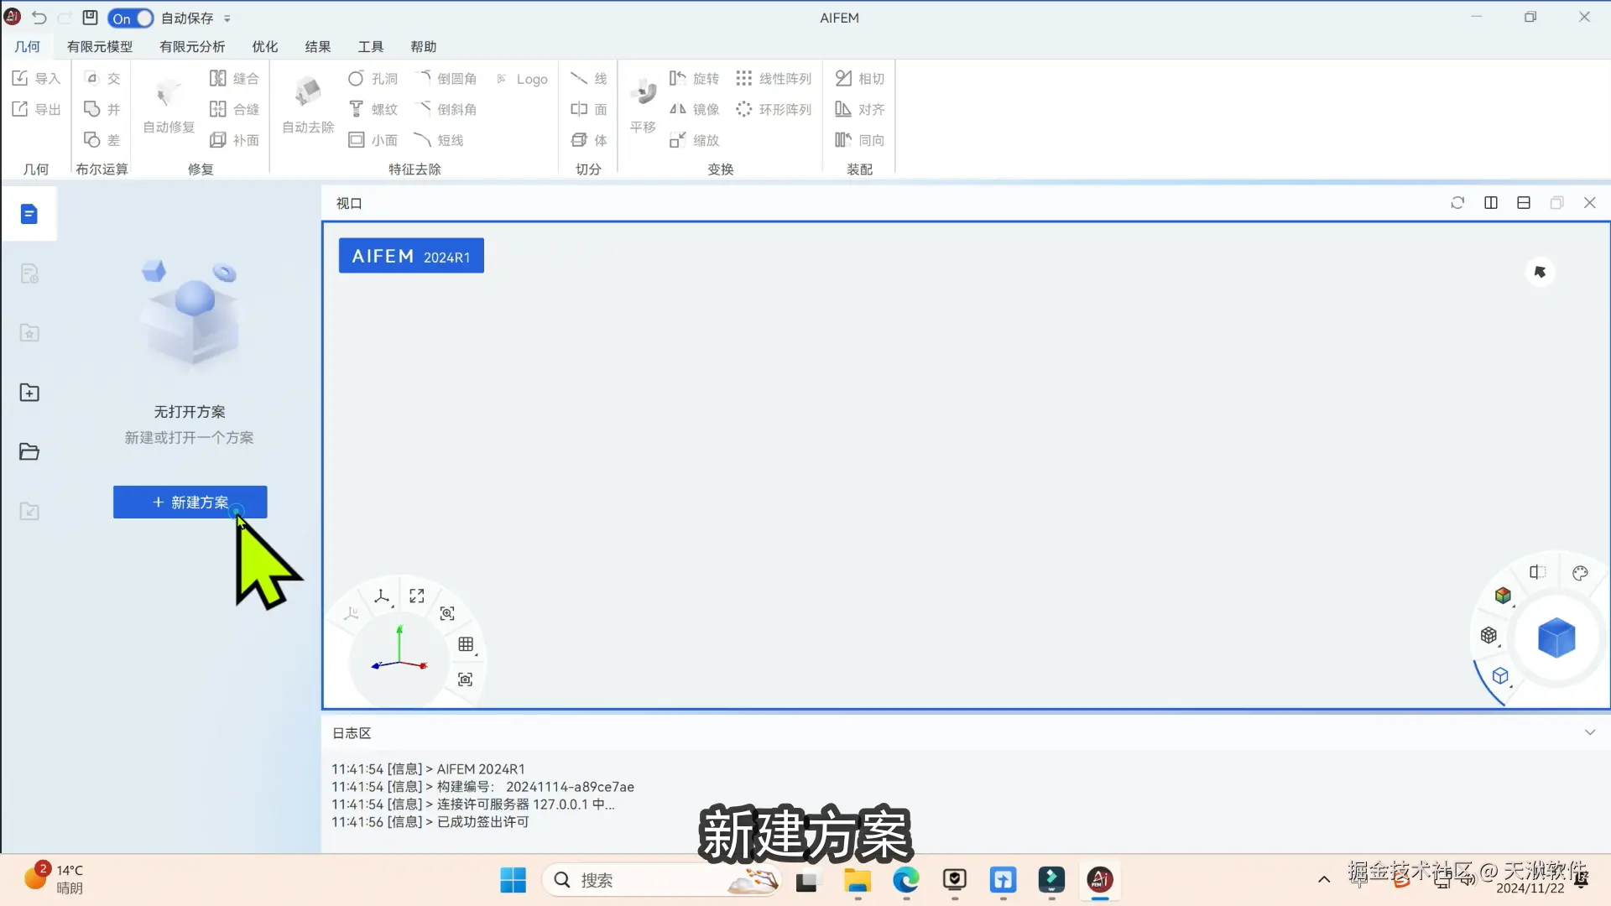
Task: Split the viewport horizontally into rows
Action: point(1524,203)
